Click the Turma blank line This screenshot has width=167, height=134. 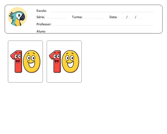coord(94,18)
